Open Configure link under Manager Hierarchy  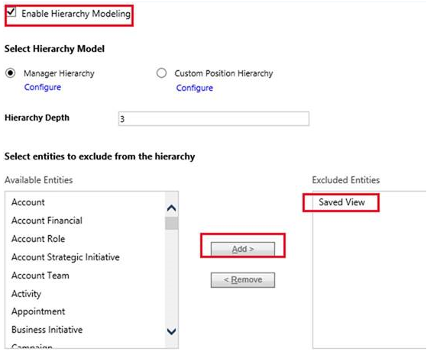(x=43, y=87)
